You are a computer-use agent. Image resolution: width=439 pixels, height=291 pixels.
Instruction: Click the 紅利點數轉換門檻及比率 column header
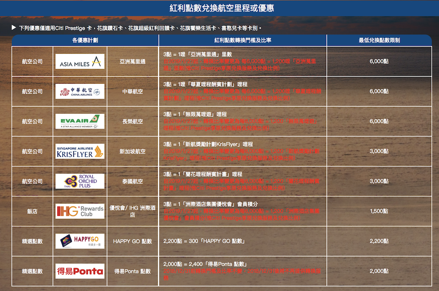pos(243,40)
